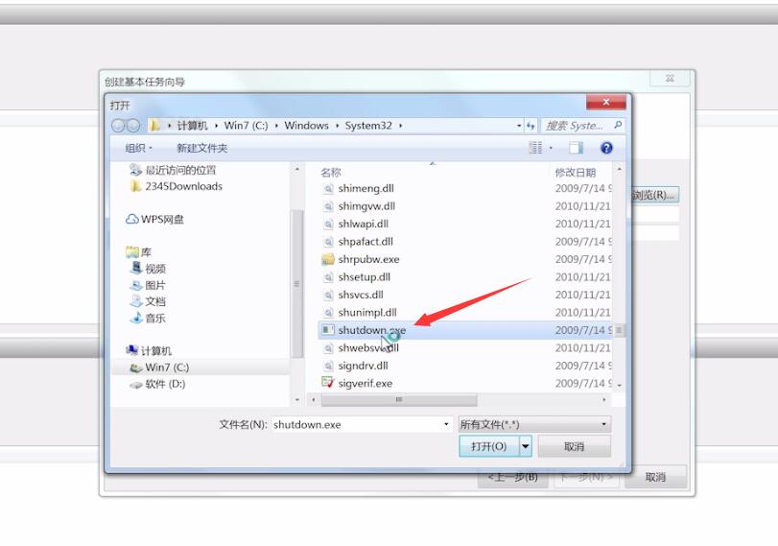Click Windows in the address path
This screenshot has width=778, height=546.
(306, 126)
